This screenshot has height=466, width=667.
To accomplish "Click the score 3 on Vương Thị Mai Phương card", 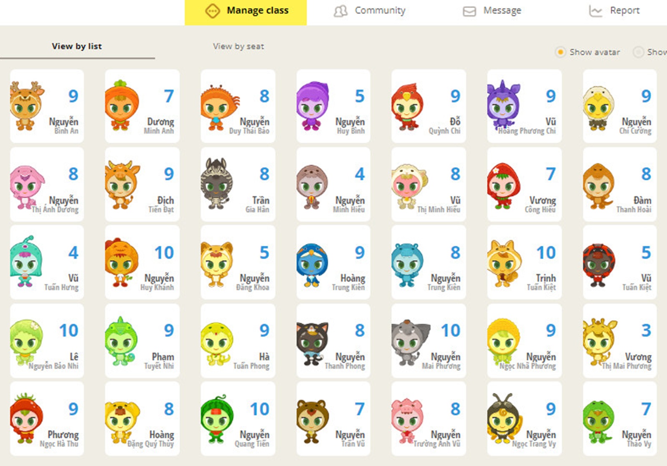I will point(646,331).
